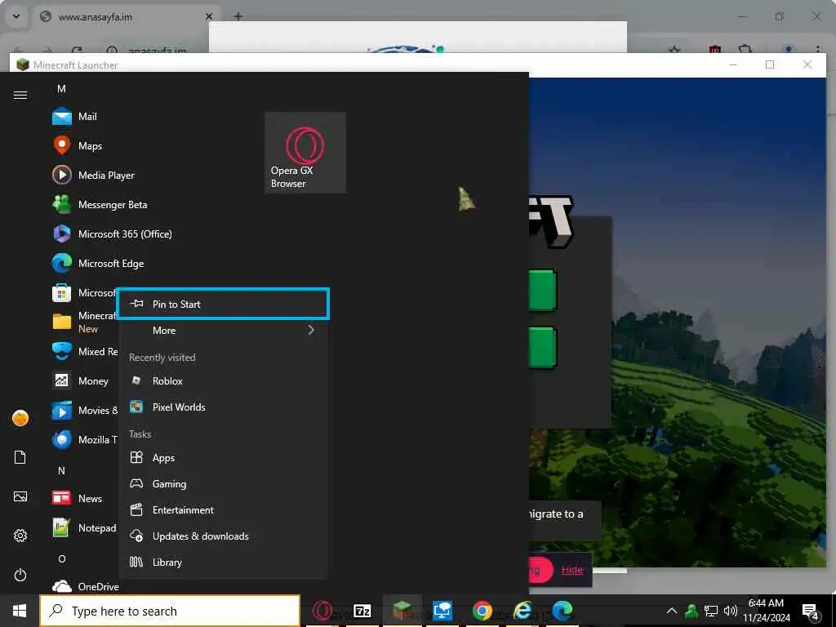Open Updates & downloads task

[223, 536]
